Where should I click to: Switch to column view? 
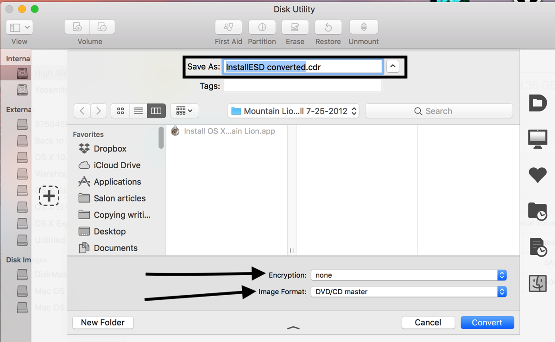(x=157, y=111)
